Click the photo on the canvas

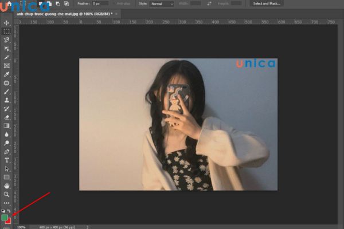pos(178,124)
